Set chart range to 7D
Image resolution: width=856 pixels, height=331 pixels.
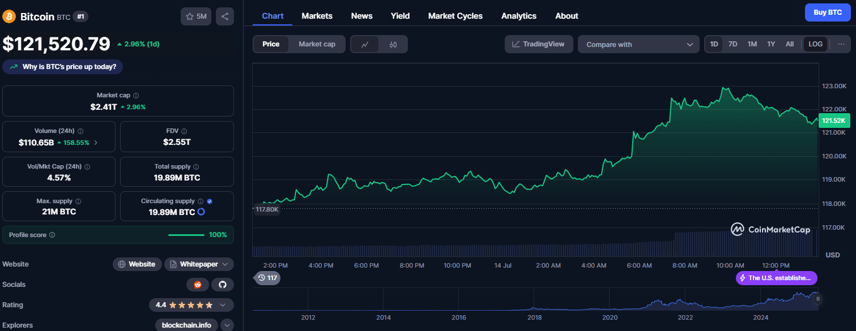point(733,44)
